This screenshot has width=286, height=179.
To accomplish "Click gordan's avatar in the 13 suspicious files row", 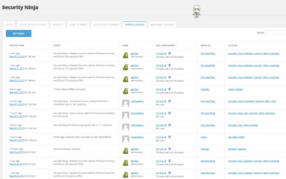I will [125, 79].
